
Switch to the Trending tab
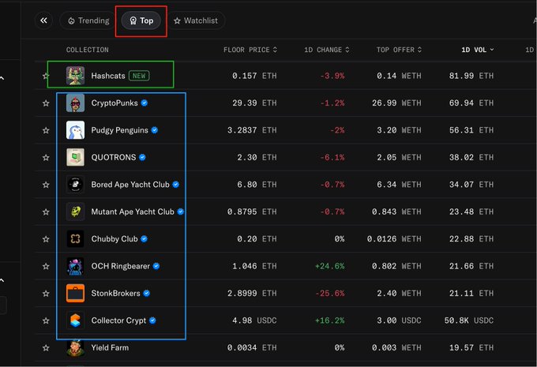pyautogui.click(x=89, y=21)
